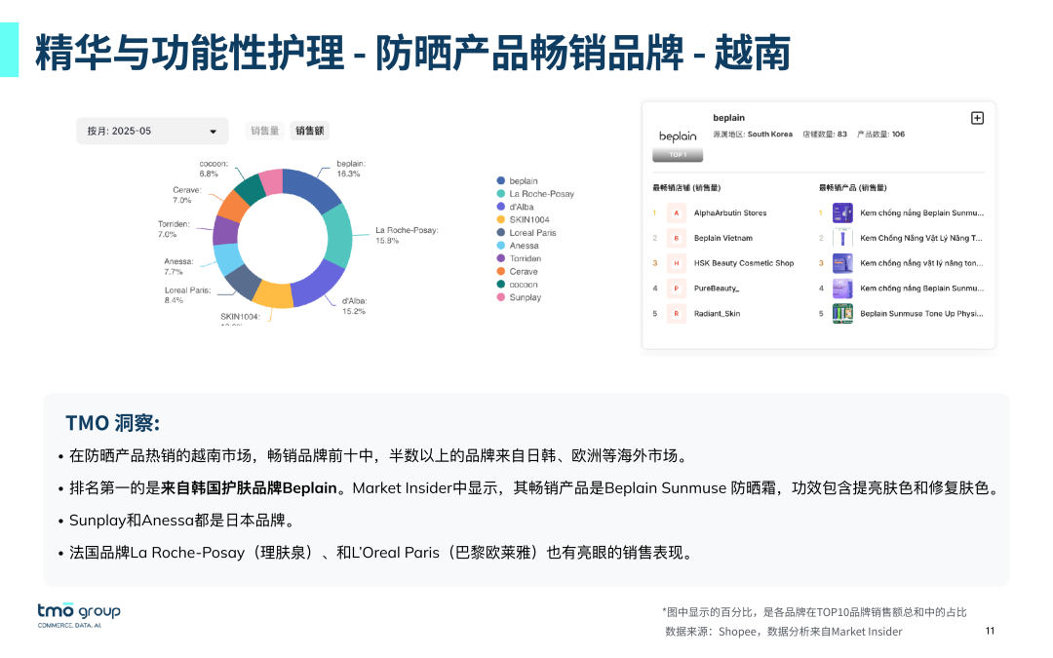Click the expand plus icon on beplain card
This screenshot has width=1053, height=658.
[x=977, y=118]
